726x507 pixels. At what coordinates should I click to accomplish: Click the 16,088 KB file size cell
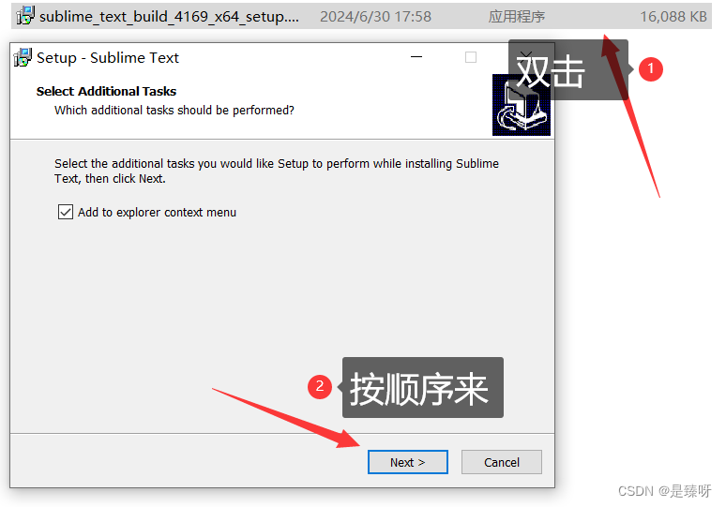click(x=673, y=17)
